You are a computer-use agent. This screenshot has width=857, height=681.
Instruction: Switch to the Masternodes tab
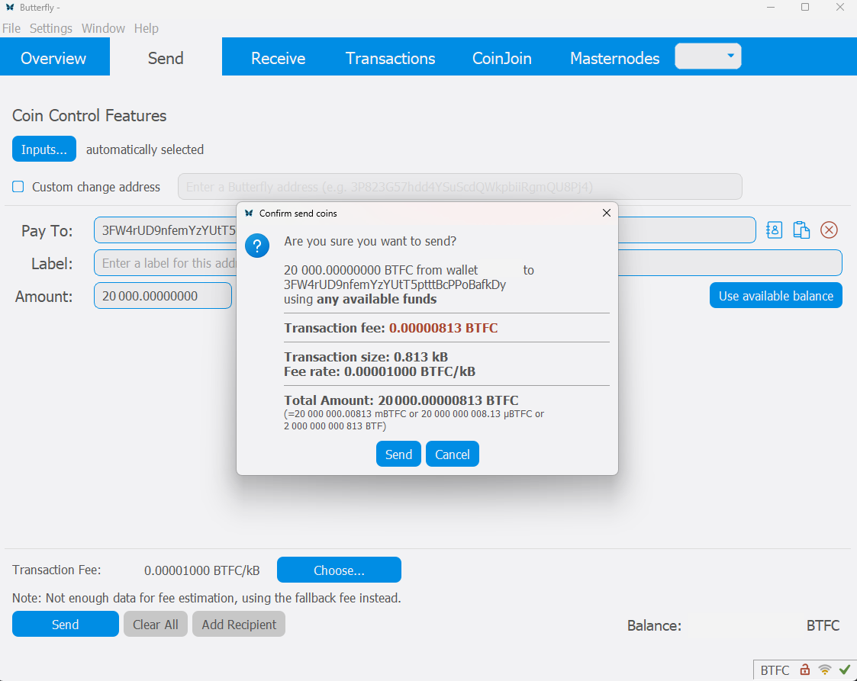pos(614,58)
